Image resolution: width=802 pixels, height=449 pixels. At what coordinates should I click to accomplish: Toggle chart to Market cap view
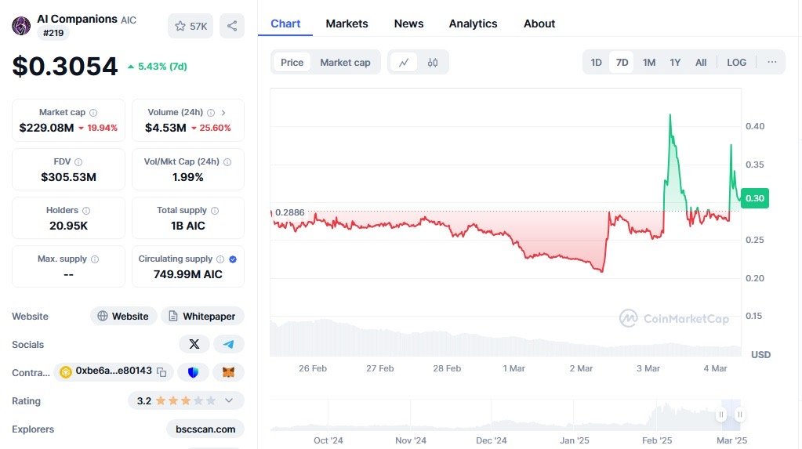click(345, 63)
